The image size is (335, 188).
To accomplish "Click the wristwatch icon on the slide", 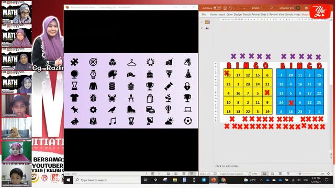I will click(x=93, y=74).
